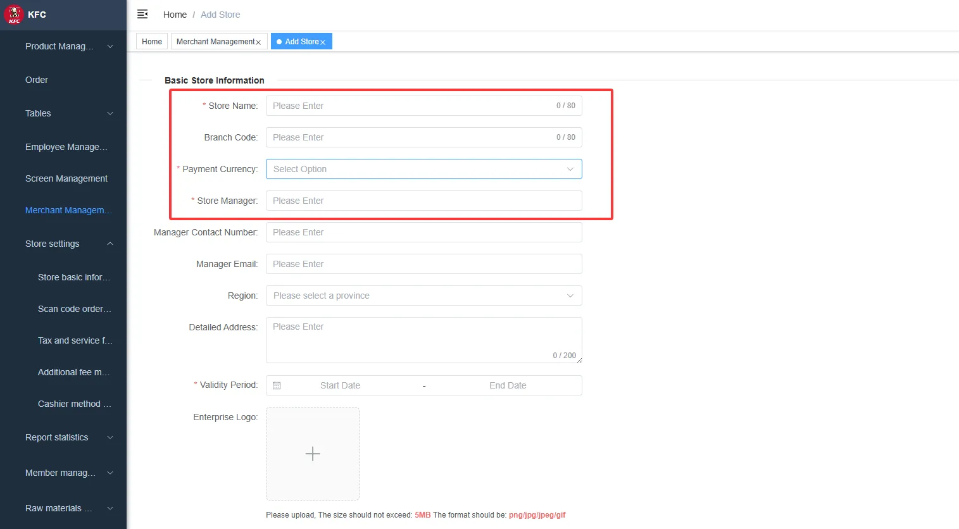
Task: Close the Add Store tab via its x
Action: pyautogui.click(x=323, y=42)
